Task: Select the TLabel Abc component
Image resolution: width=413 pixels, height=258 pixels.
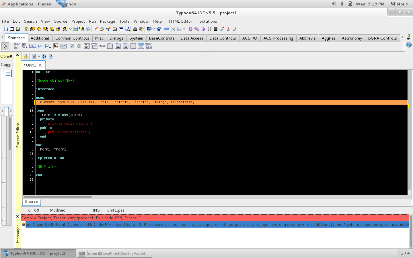Action: 40,46
